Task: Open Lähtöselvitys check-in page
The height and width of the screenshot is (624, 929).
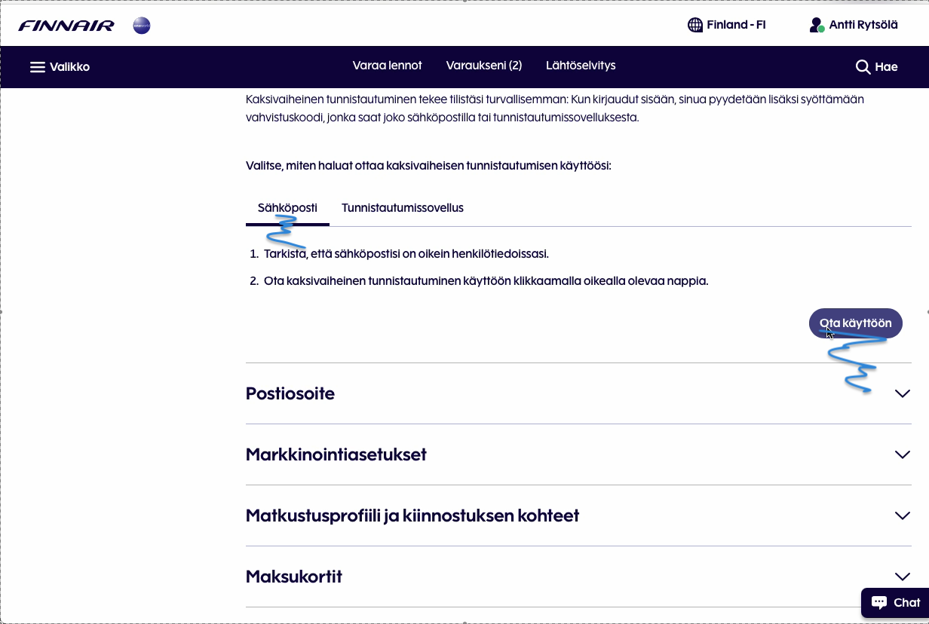Action: tap(581, 66)
